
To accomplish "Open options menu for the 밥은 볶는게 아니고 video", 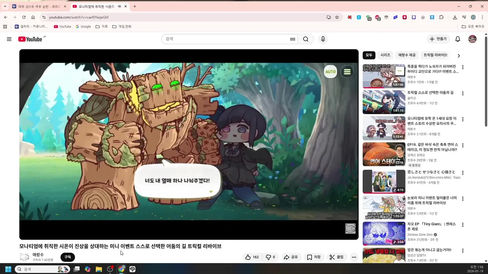I will 463,251.
